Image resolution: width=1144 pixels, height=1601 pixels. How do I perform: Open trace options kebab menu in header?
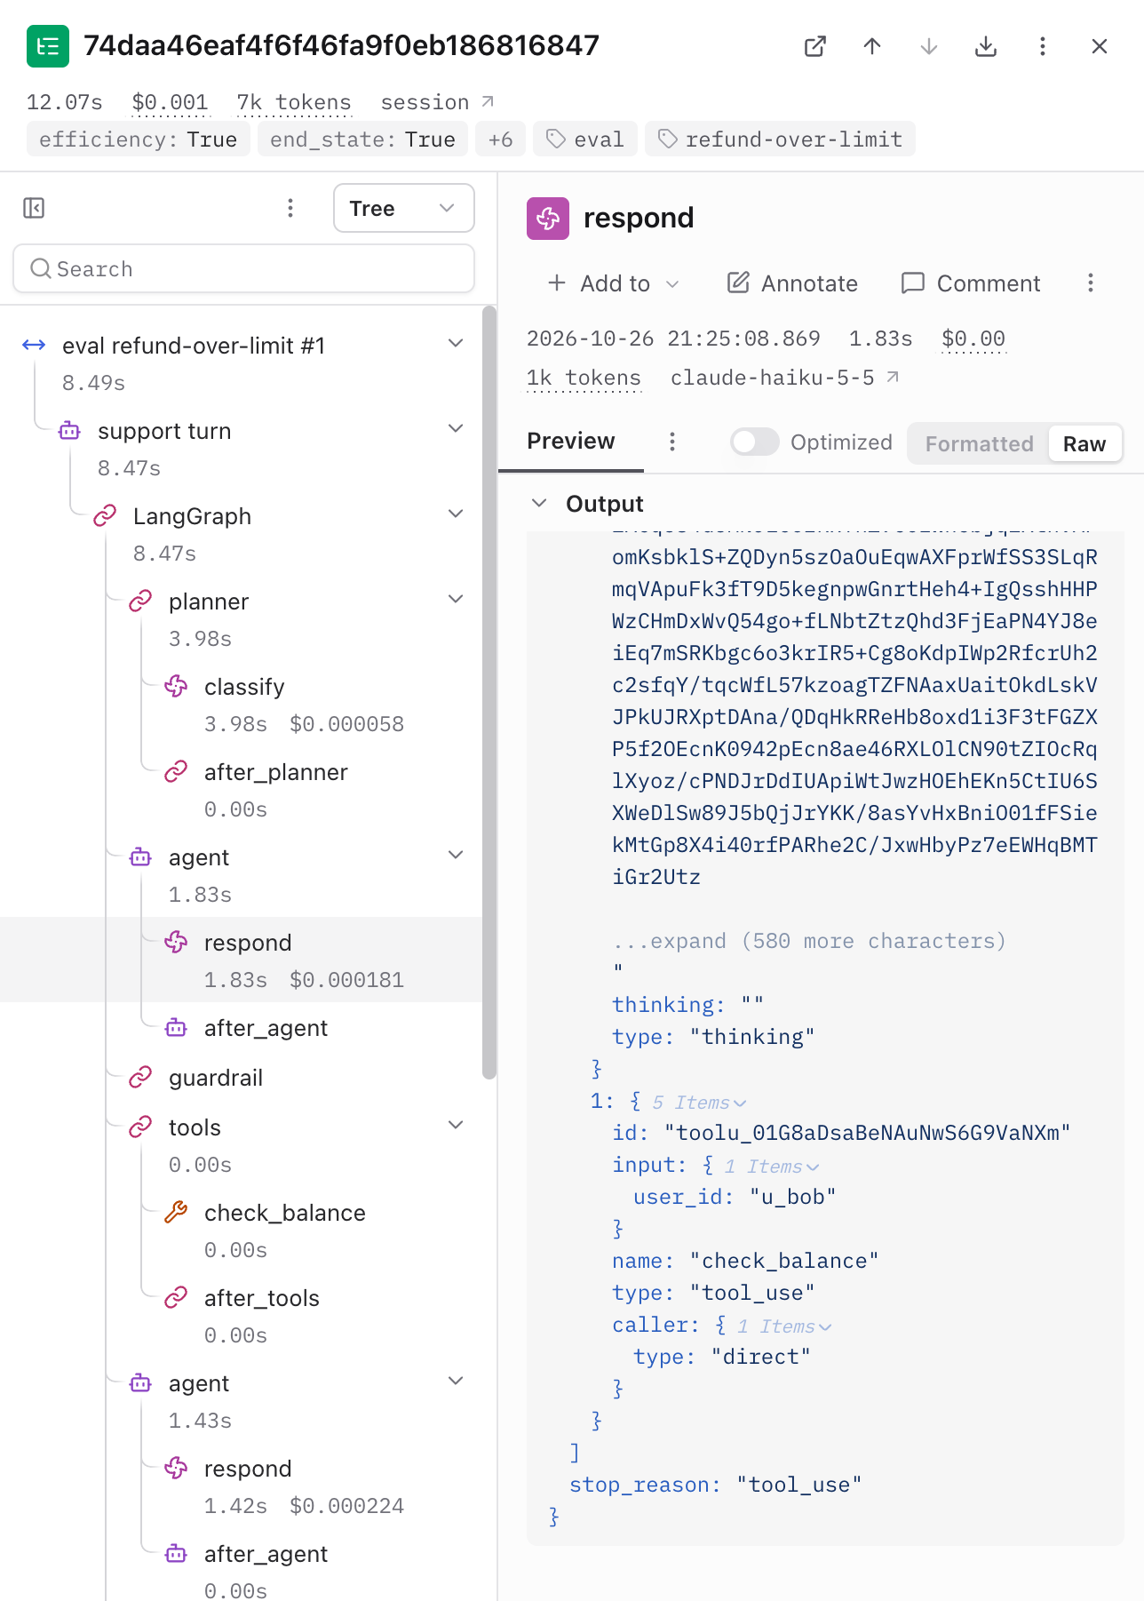tap(1043, 46)
